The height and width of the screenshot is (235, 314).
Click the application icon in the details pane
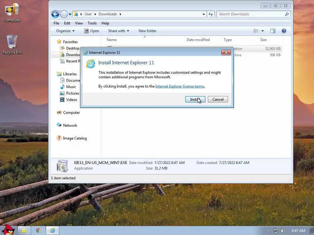pyautogui.click(x=63, y=166)
